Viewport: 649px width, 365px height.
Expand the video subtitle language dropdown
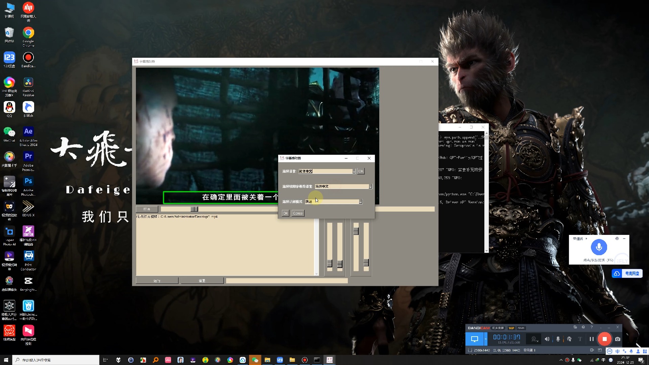click(x=370, y=187)
